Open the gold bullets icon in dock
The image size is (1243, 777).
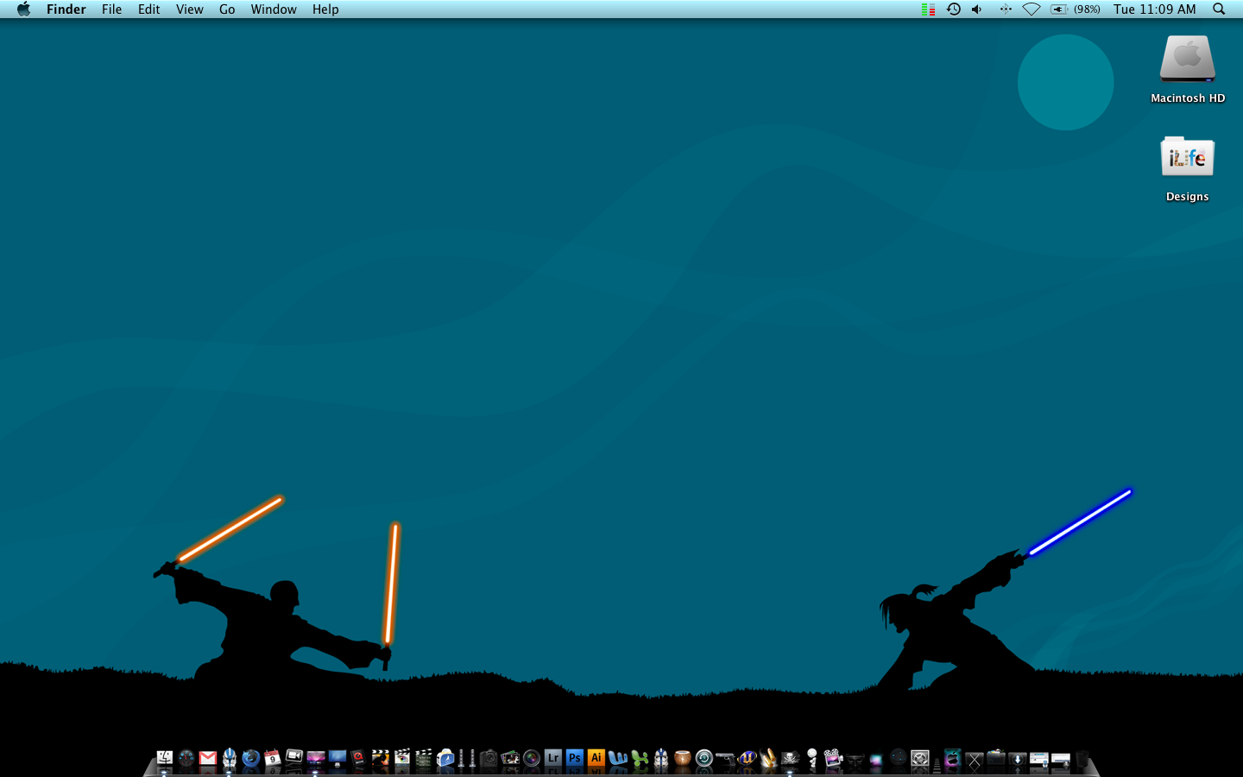click(x=768, y=759)
